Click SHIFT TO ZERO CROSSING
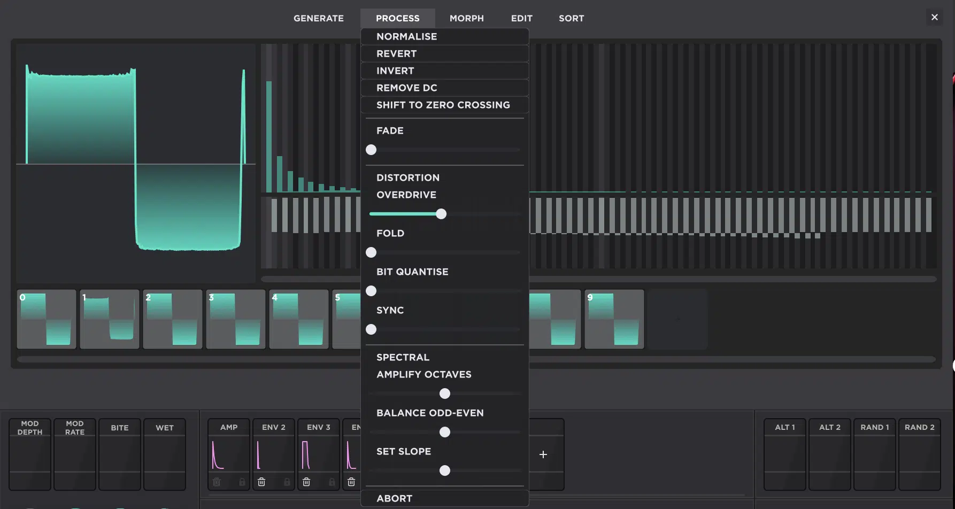 pos(443,105)
